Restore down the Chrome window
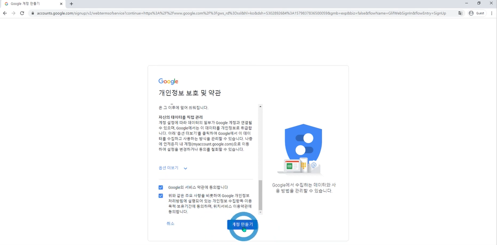The image size is (497, 245). tap(479, 3)
